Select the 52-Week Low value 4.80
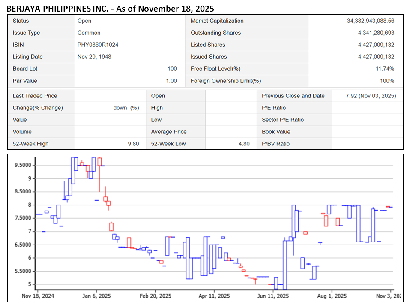410x308 pixels. tap(244, 144)
